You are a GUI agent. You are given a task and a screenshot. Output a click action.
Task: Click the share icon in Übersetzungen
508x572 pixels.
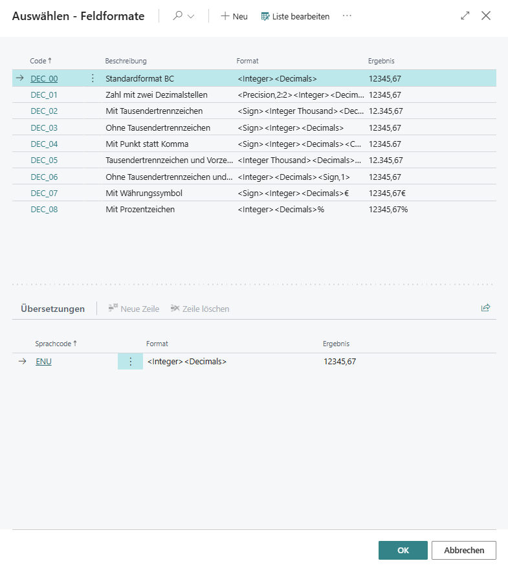tap(485, 308)
